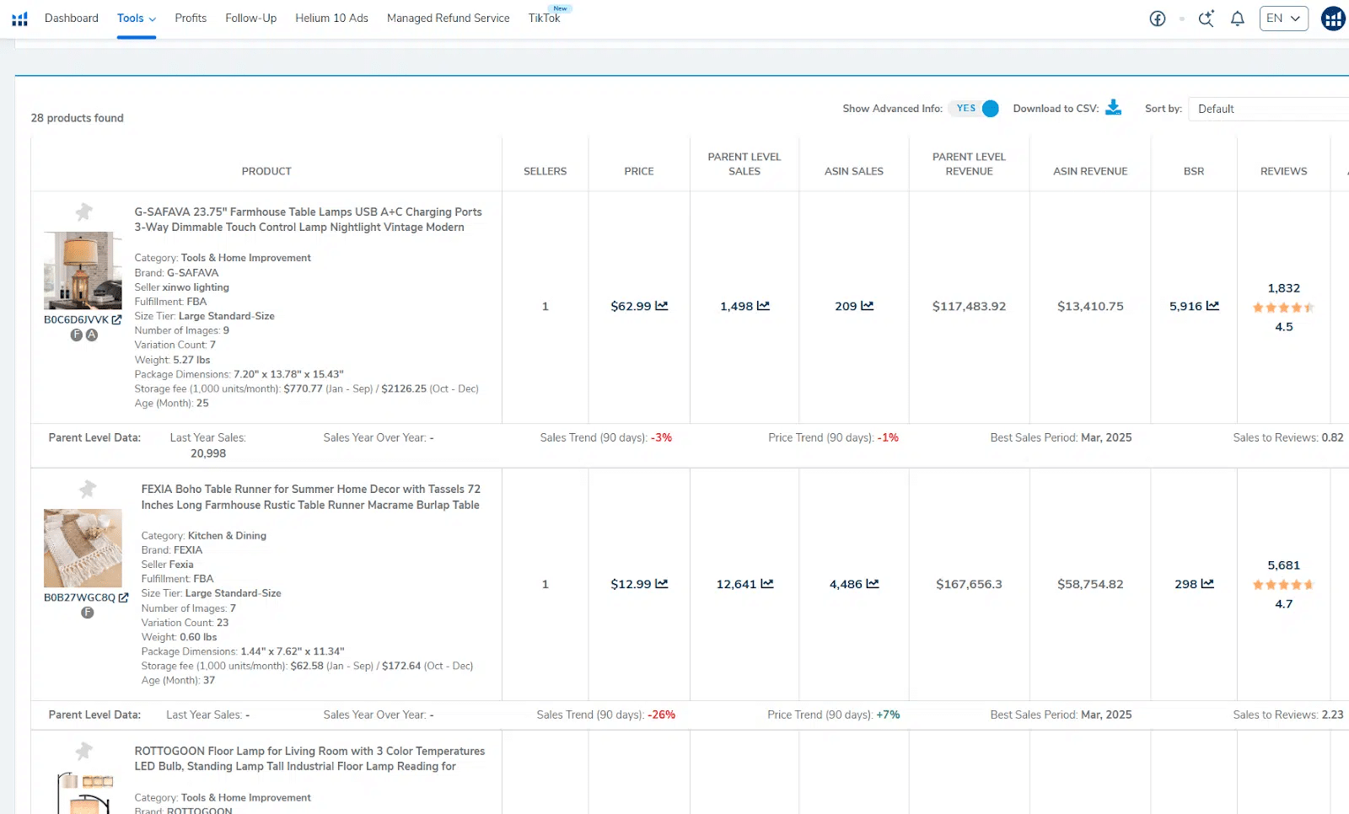
Task: Pin the FEXIA table runner product
Action: coord(88,490)
